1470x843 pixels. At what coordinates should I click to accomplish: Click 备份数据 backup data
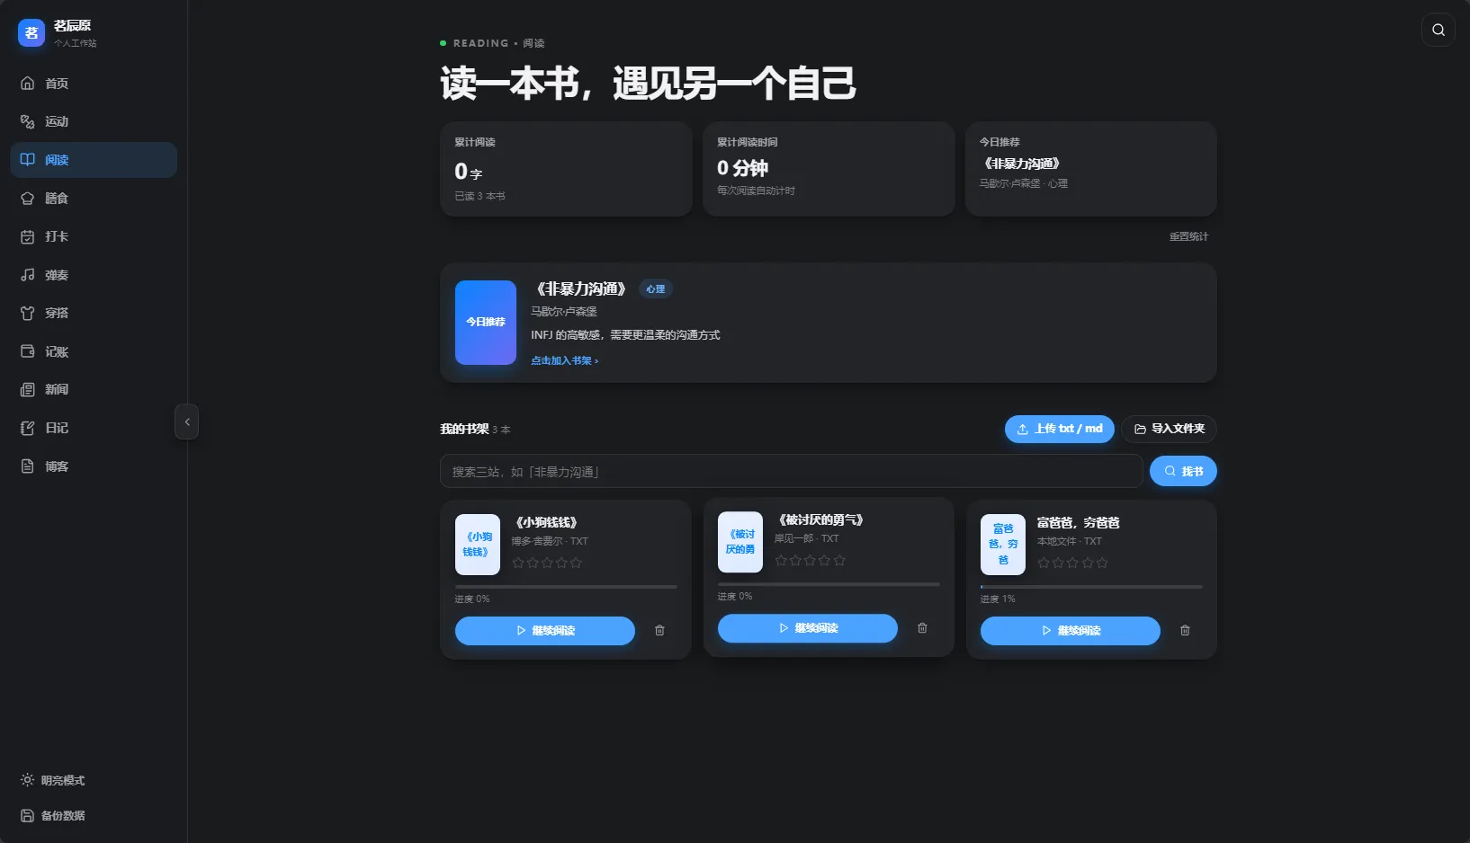pos(53,816)
